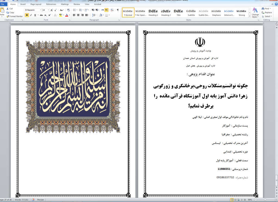Apply superscript formatting

[50, 15]
